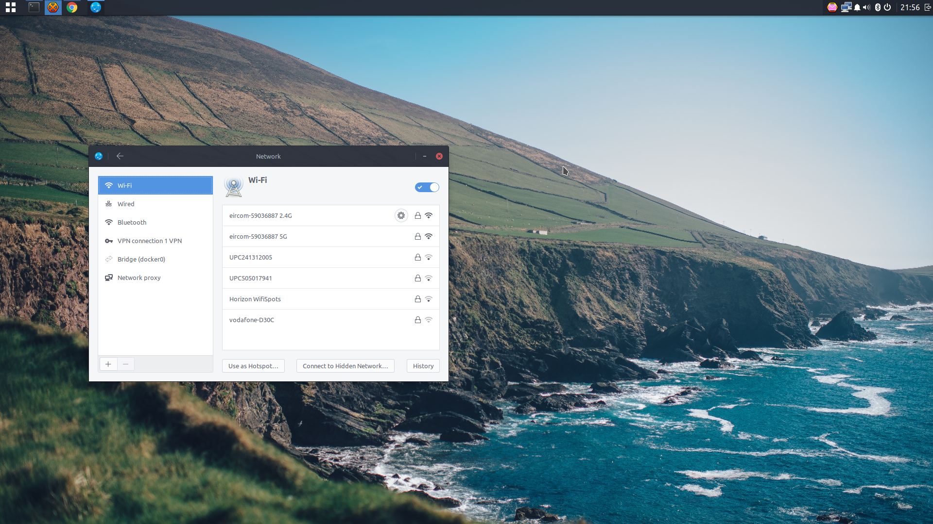933x524 pixels.
Task: Click the signal icon for Horizon WifiSpots
Action: click(x=429, y=299)
